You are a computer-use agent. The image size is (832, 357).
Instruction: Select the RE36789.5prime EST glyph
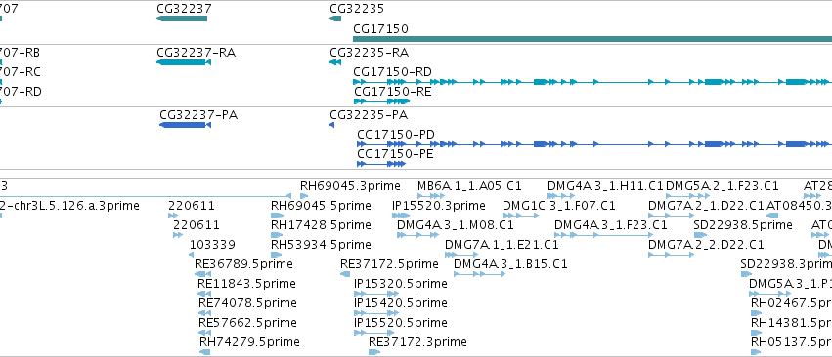click(x=200, y=274)
